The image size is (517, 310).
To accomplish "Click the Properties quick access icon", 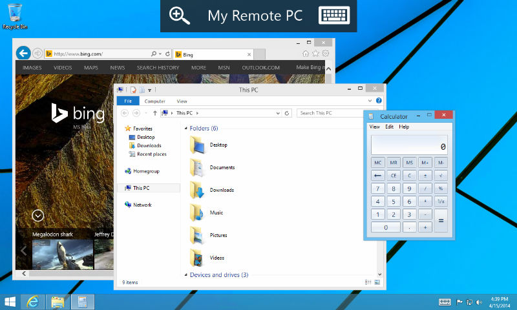I will click(133, 90).
